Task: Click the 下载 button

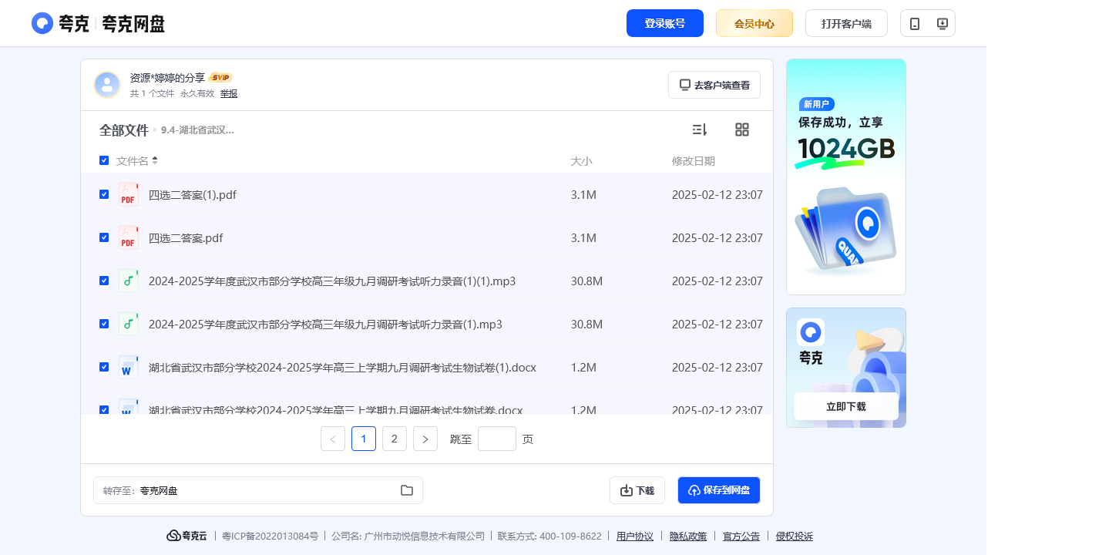Action: click(x=637, y=490)
